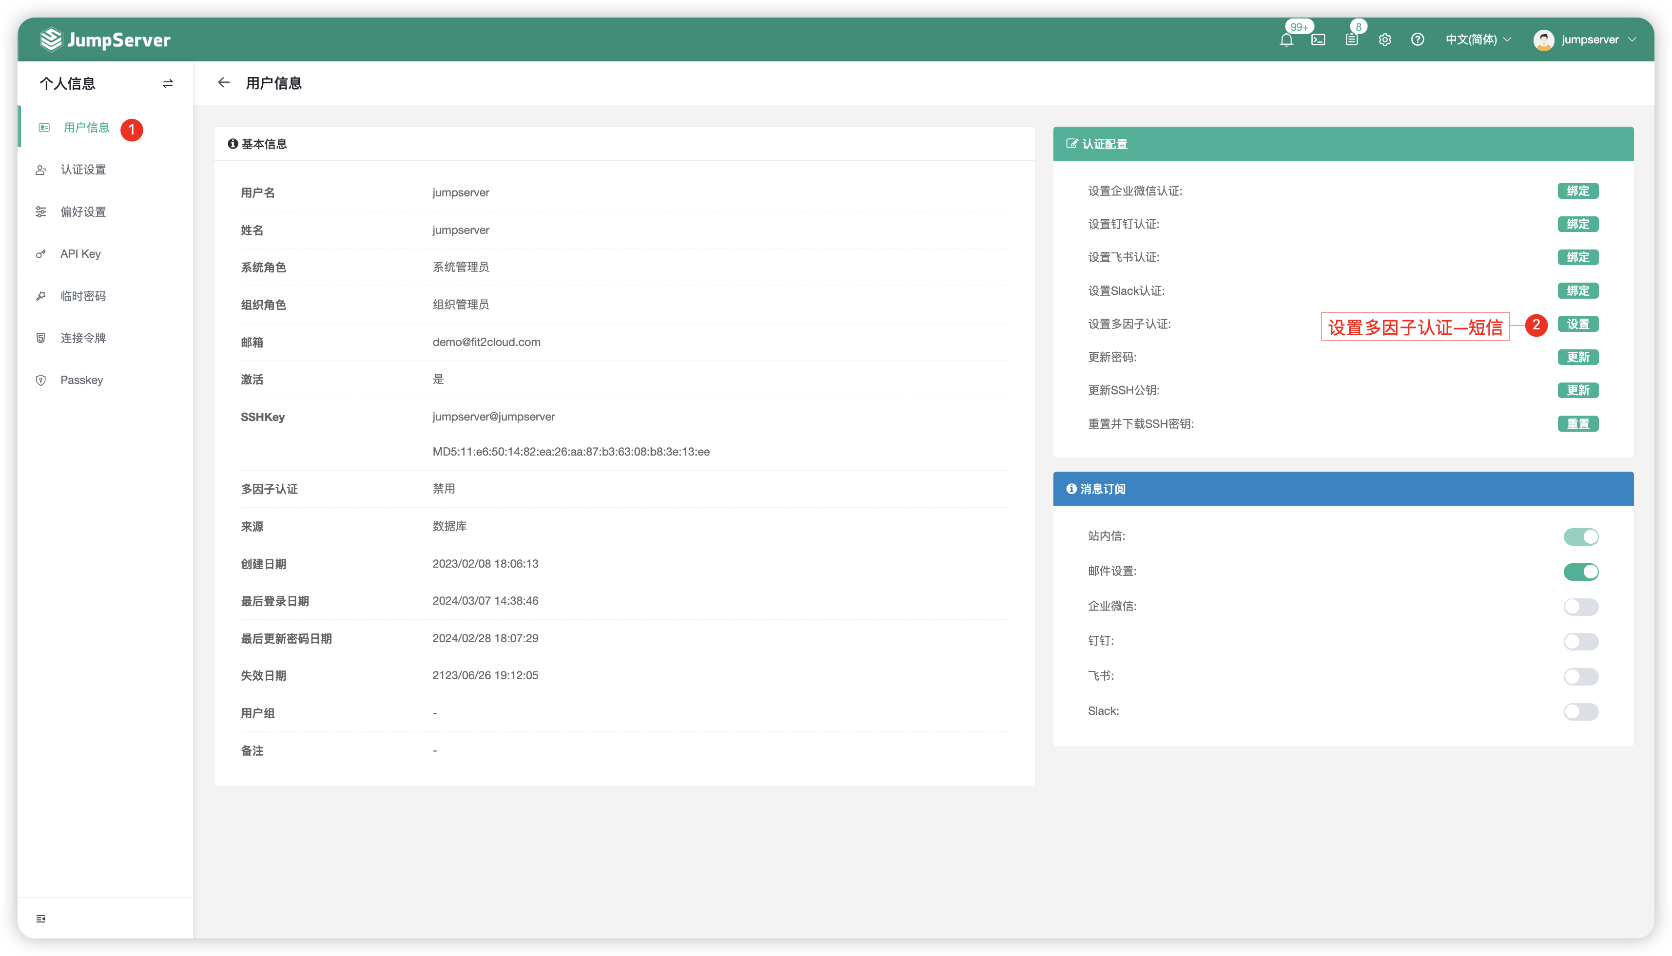This screenshot has width=1672, height=956.
Task: Open 连接令牌 in the sidebar
Action: click(105, 338)
